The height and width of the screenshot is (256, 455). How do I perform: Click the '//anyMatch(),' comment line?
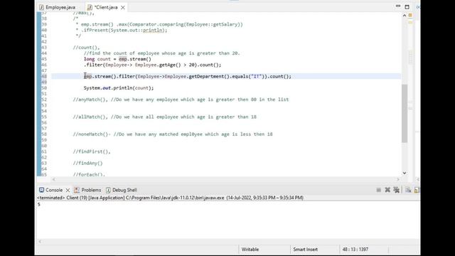(181, 100)
